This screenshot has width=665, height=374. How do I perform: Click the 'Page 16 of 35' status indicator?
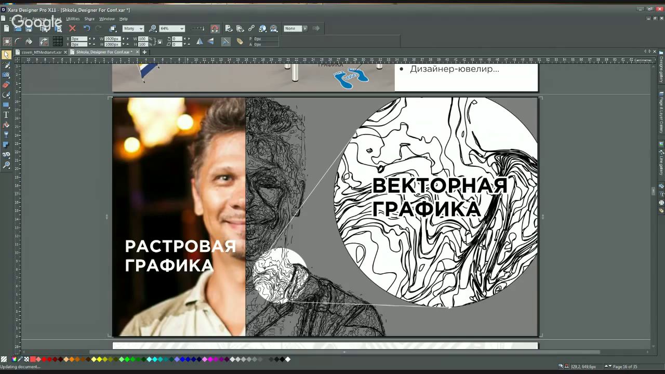click(x=625, y=367)
